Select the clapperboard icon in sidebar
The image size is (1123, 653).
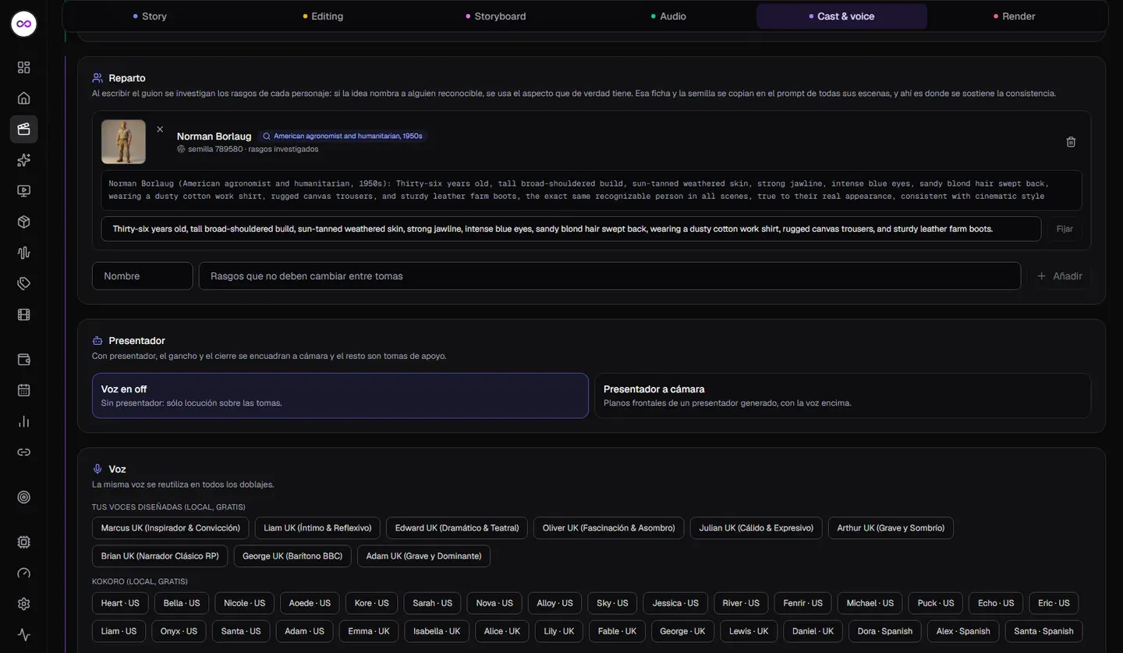23,129
